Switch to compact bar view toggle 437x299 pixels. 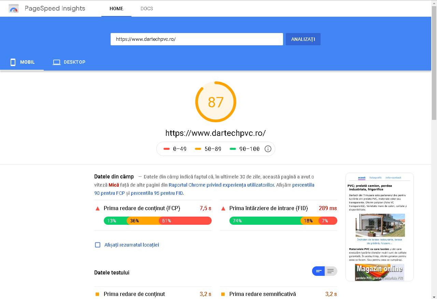coord(319,271)
